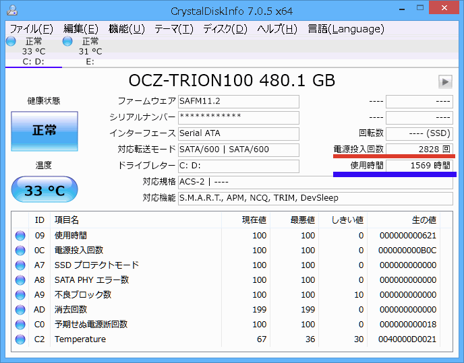
Task: Click the status orb in row C0
Action: pyautogui.click(x=20, y=325)
